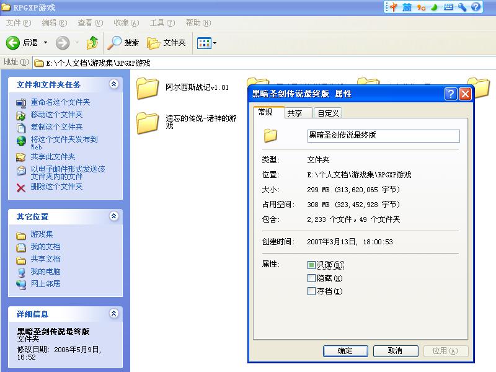
Task: Click 复制这个文件夹 link
Action: [x=56, y=127]
